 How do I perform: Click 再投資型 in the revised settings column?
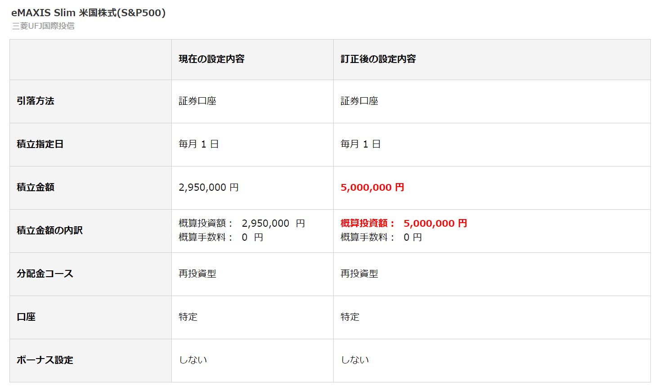[x=359, y=274]
